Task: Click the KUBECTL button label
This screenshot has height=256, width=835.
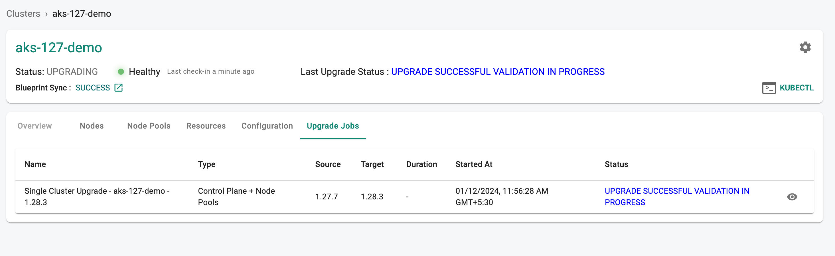Action: pyautogui.click(x=797, y=88)
